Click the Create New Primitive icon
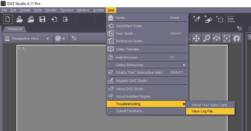Viewport: 251px width, 131px height. pyautogui.click(x=208, y=19)
